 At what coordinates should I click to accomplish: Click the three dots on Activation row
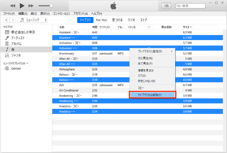click(x=74, y=48)
